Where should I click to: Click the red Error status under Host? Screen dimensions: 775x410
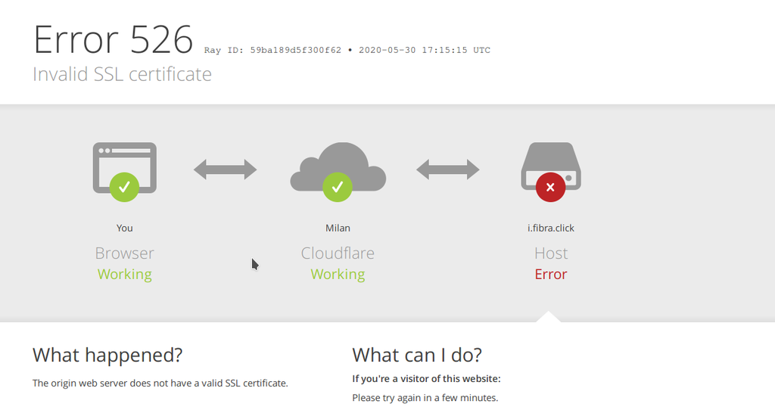[x=551, y=274]
